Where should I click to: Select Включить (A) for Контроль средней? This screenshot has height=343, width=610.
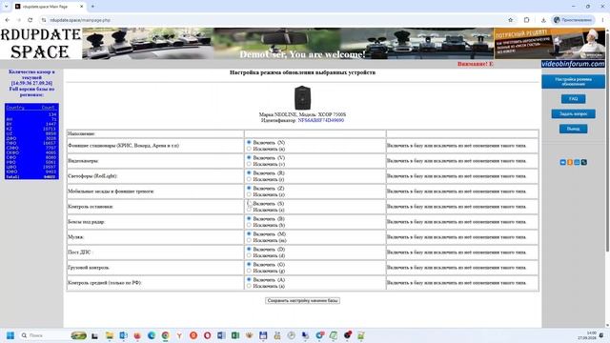click(x=249, y=279)
